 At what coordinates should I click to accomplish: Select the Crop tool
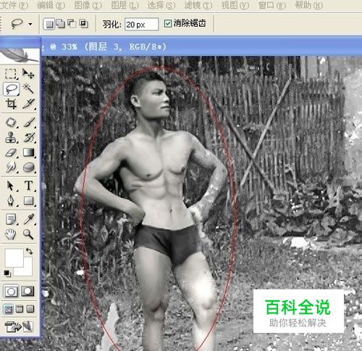tap(11, 104)
